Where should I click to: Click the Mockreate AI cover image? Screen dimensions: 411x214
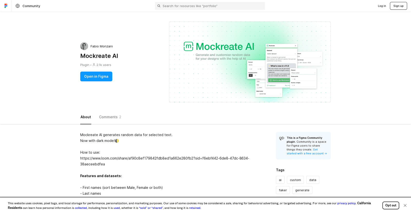point(250,62)
